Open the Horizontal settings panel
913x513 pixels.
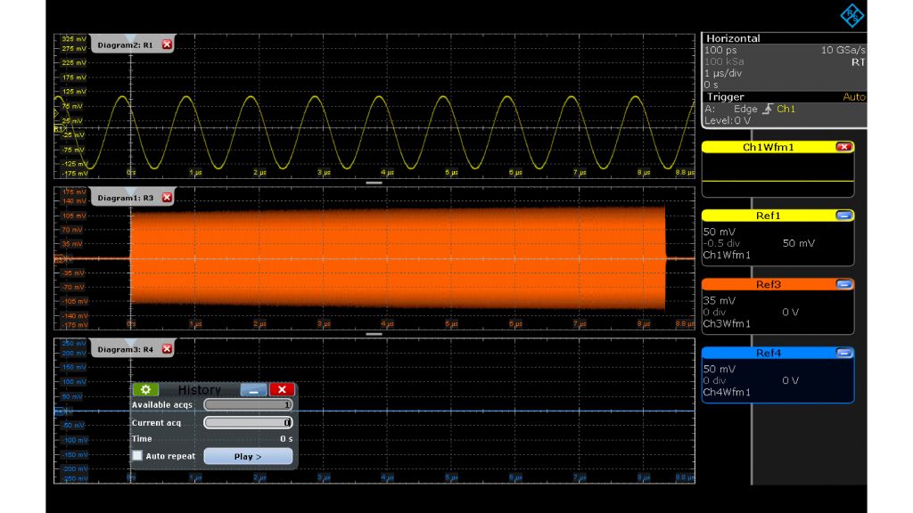[x=733, y=38]
